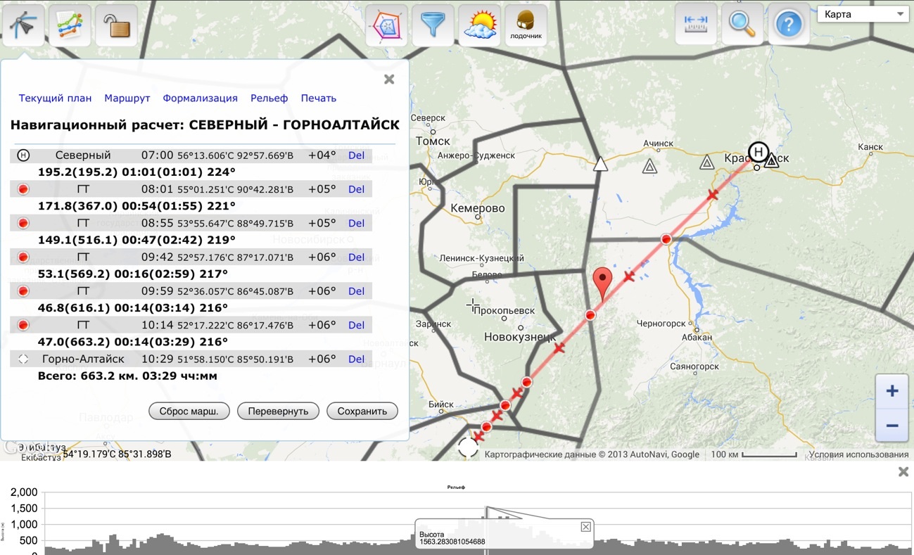Click the Сохранить button
The height and width of the screenshot is (555, 914).
tap(362, 411)
